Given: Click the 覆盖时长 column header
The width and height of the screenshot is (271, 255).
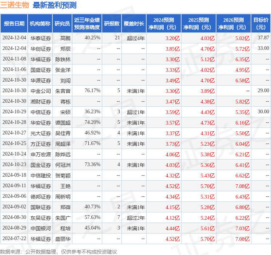Looking at the screenshot, I should point(134,23).
